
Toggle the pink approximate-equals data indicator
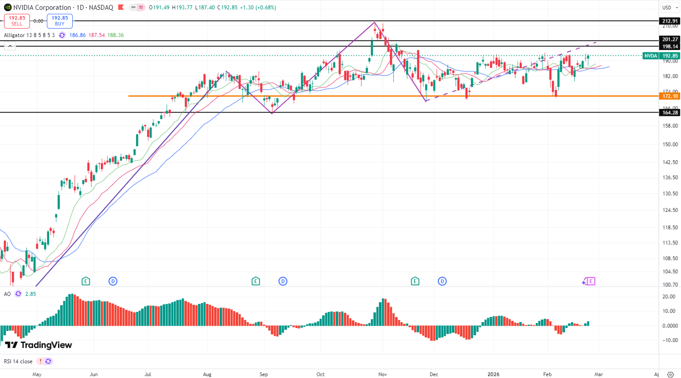(x=141, y=8)
